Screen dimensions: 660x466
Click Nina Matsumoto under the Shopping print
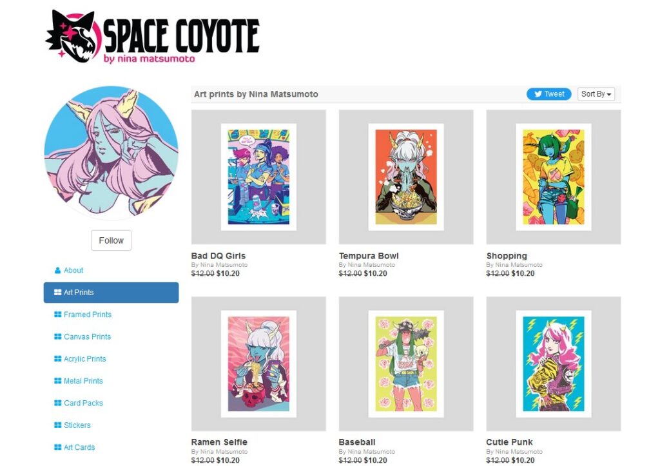pyautogui.click(x=515, y=264)
